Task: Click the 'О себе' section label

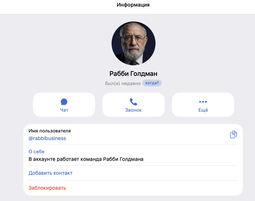Action: click(37, 151)
